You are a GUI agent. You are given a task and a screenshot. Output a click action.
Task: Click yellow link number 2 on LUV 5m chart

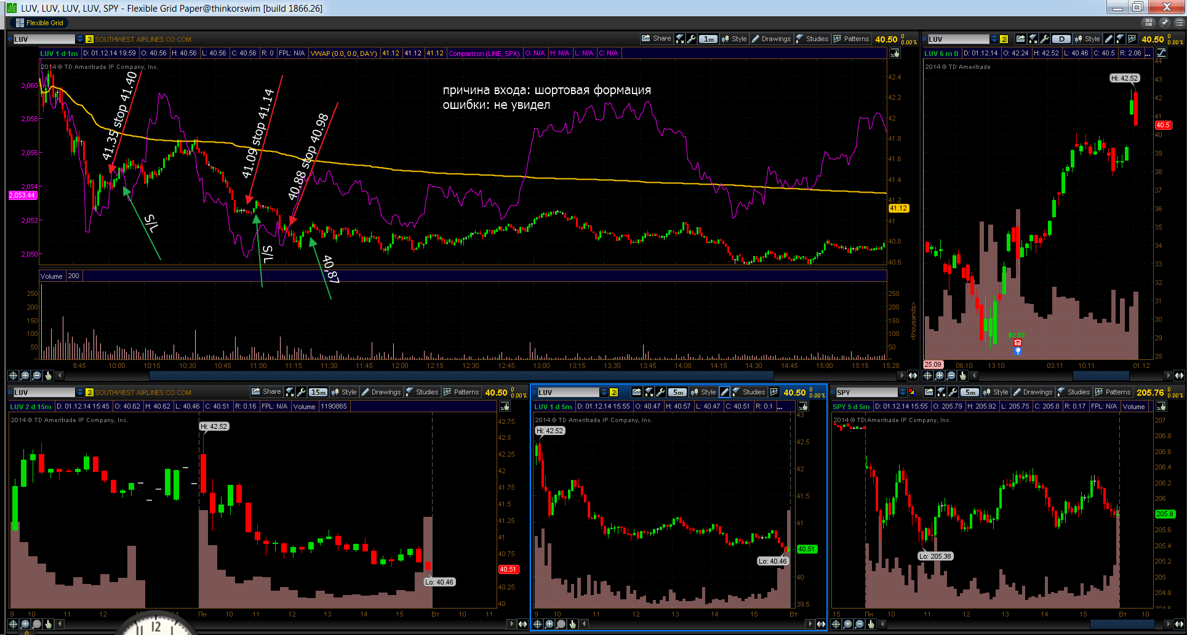tap(613, 392)
